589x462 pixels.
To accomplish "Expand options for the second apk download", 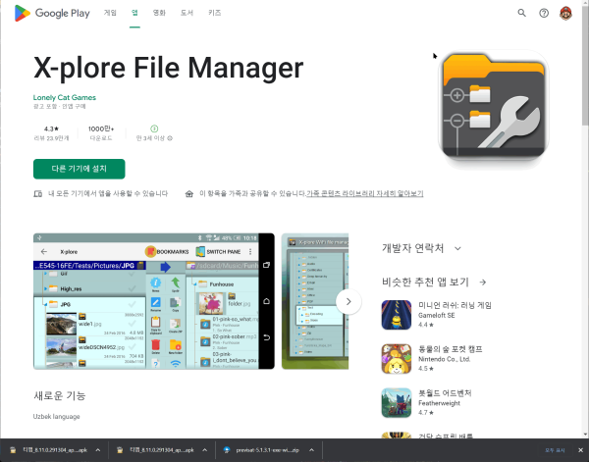I will (x=205, y=450).
